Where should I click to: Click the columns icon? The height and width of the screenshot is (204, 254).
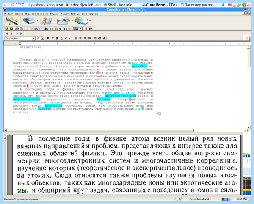point(56,29)
